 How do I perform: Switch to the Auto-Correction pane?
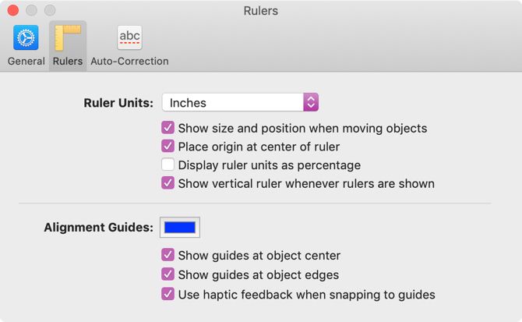tap(129, 38)
